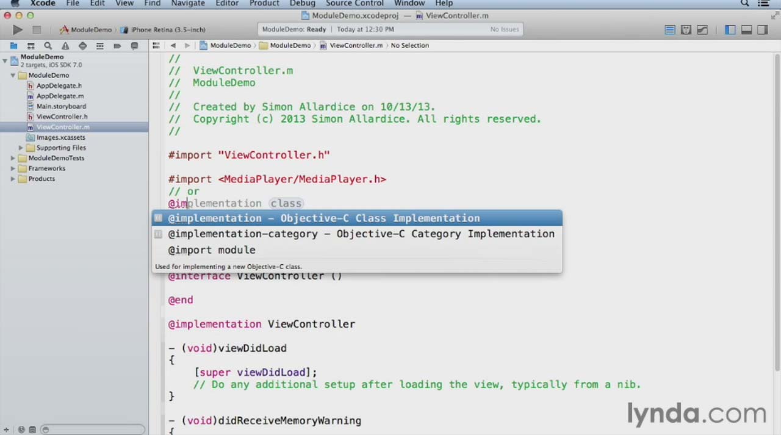Expand the Products group
The height and width of the screenshot is (435, 781).
click(x=13, y=179)
